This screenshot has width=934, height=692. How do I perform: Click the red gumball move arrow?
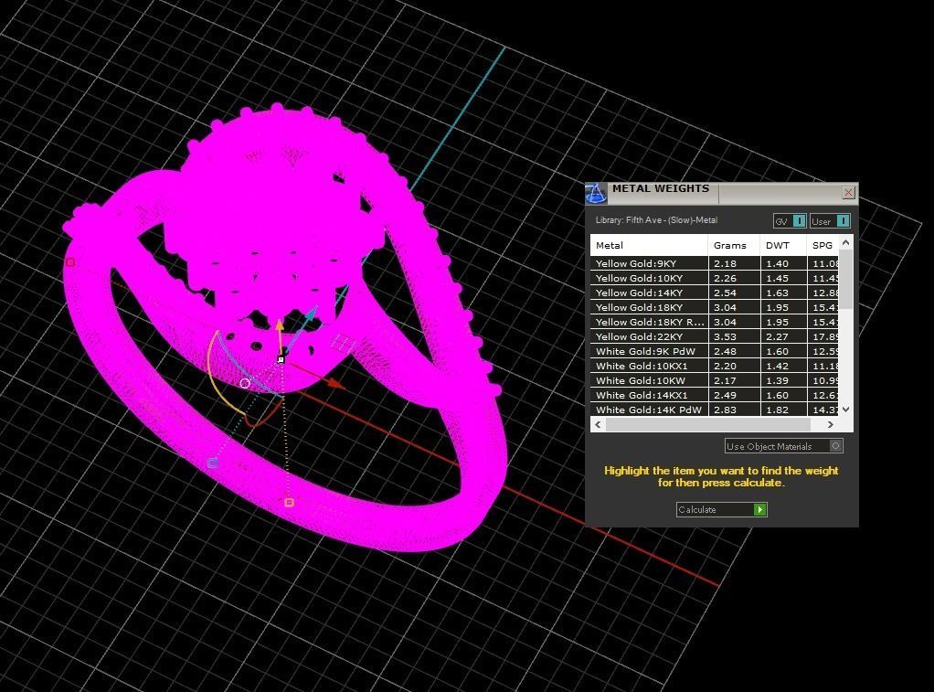[x=337, y=385]
